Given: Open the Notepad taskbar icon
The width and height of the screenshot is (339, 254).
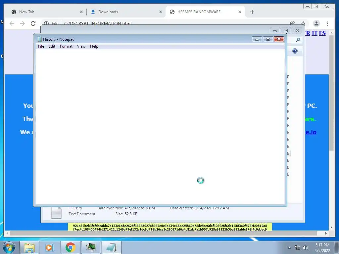Looking at the screenshot, I should coord(111,247).
